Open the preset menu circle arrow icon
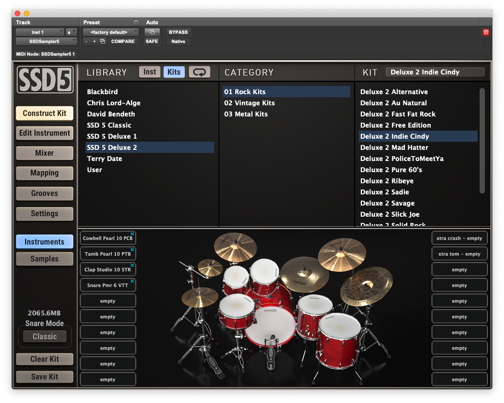504x403 pixels. 136,22
